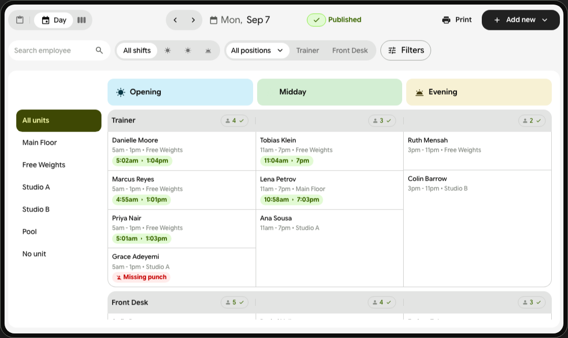Select All shifts filter
The height and width of the screenshot is (338, 568).
click(137, 50)
